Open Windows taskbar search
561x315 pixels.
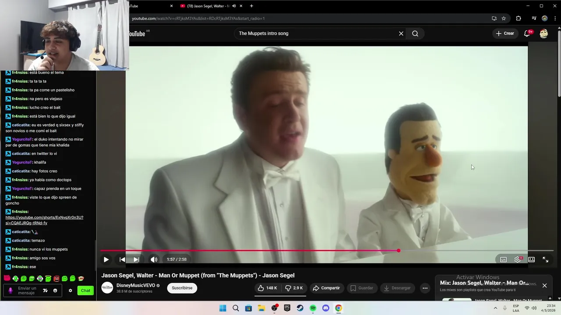tap(236, 308)
